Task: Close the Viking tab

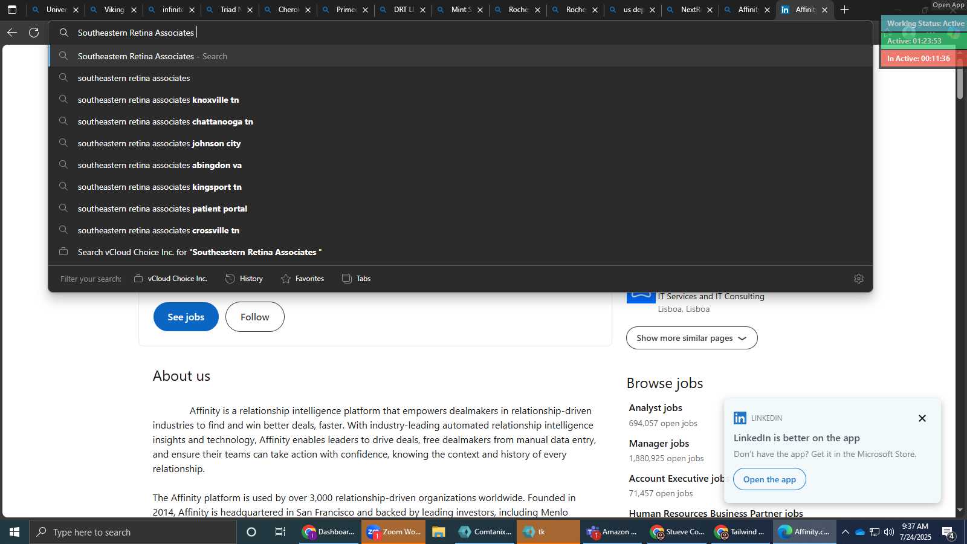Action: coord(134,10)
